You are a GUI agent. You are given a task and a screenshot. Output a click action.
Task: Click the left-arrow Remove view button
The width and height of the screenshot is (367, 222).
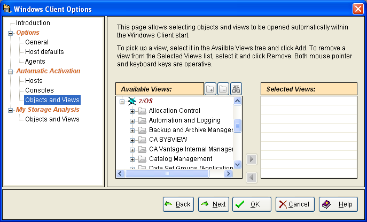pyautogui.click(x=252, y=178)
